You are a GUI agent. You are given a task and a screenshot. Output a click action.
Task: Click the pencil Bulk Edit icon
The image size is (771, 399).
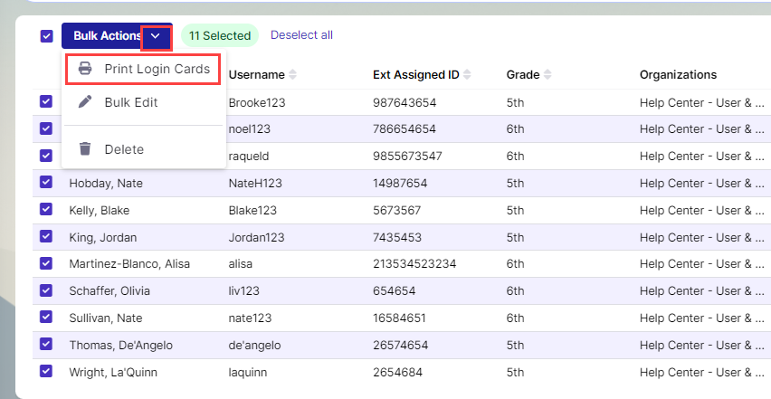pyautogui.click(x=85, y=102)
